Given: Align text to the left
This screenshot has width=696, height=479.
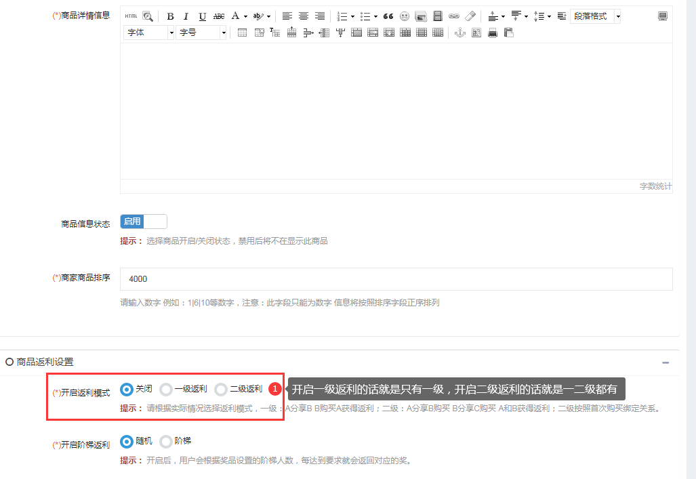Looking at the screenshot, I should point(287,16).
